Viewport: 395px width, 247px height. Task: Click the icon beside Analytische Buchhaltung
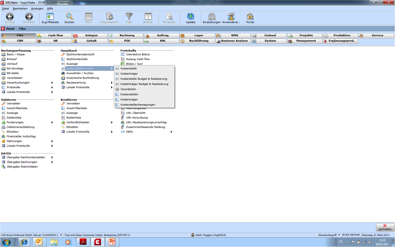coord(63,78)
